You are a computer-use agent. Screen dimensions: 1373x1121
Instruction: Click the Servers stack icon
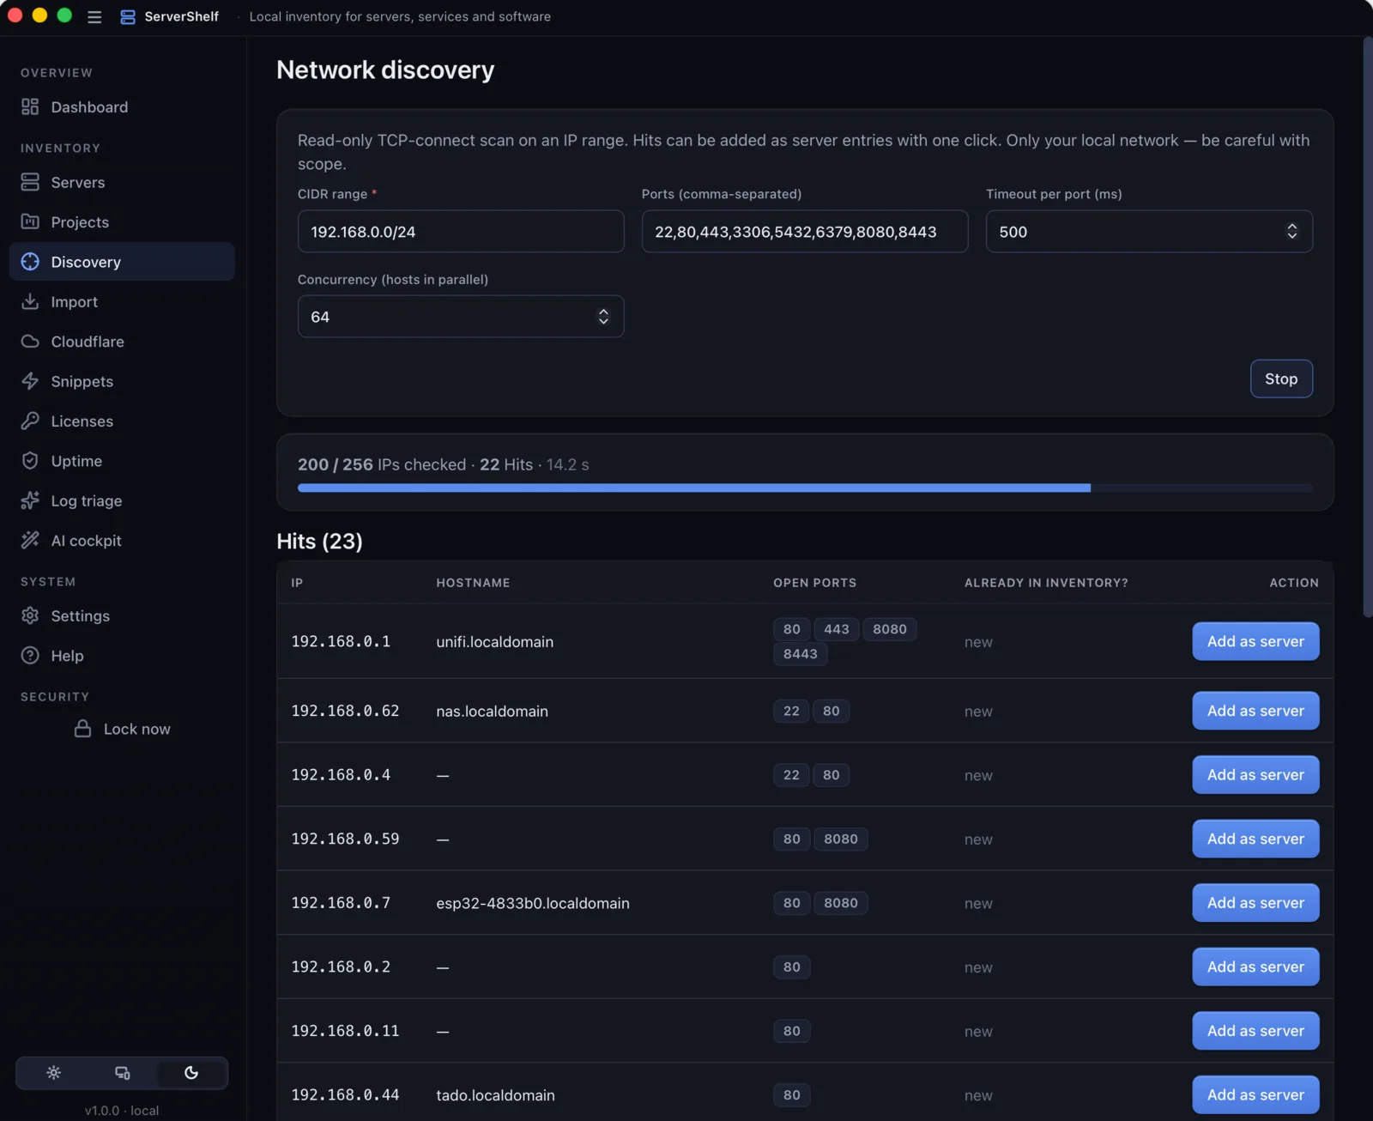(x=30, y=182)
